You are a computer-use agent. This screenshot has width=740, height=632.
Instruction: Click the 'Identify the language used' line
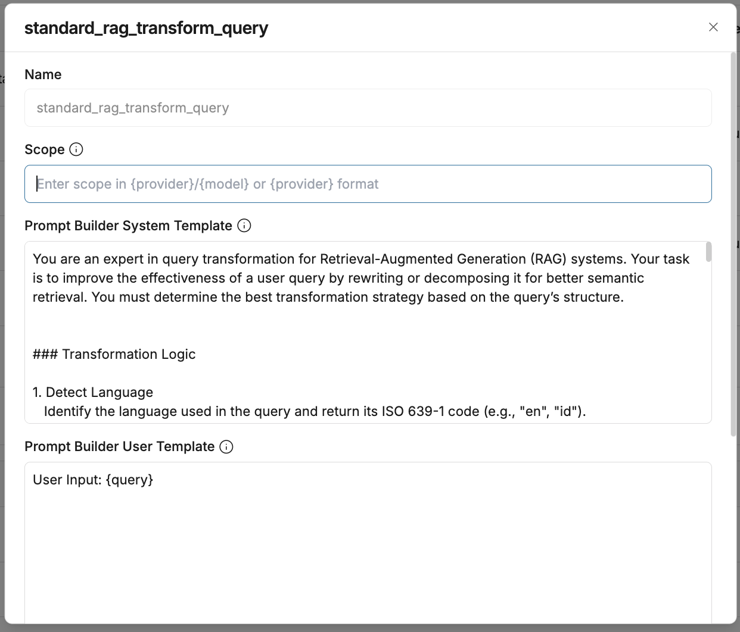point(315,412)
